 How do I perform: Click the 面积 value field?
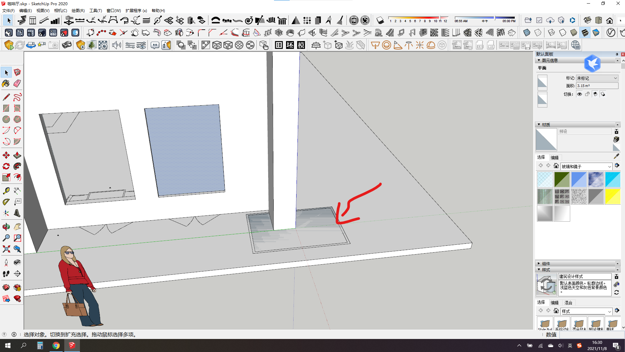[x=597, y=86]
